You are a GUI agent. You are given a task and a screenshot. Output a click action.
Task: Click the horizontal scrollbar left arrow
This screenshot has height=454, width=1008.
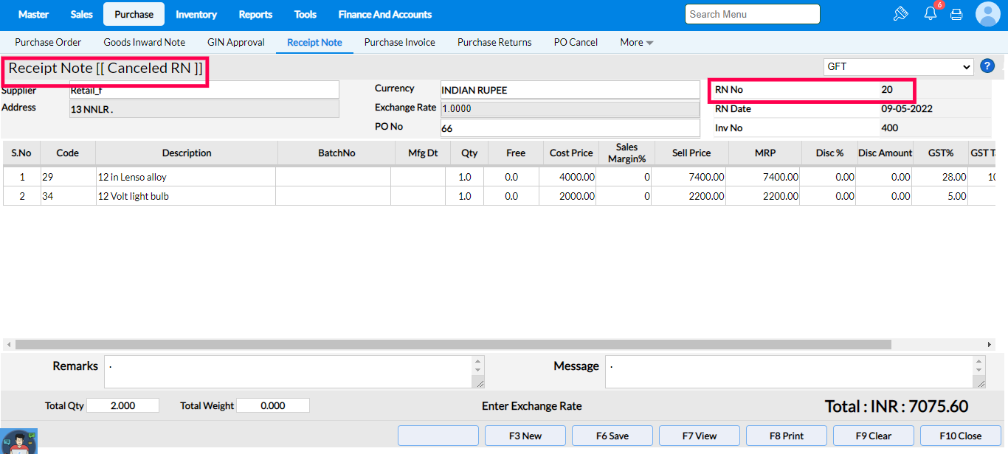point(9,345)
